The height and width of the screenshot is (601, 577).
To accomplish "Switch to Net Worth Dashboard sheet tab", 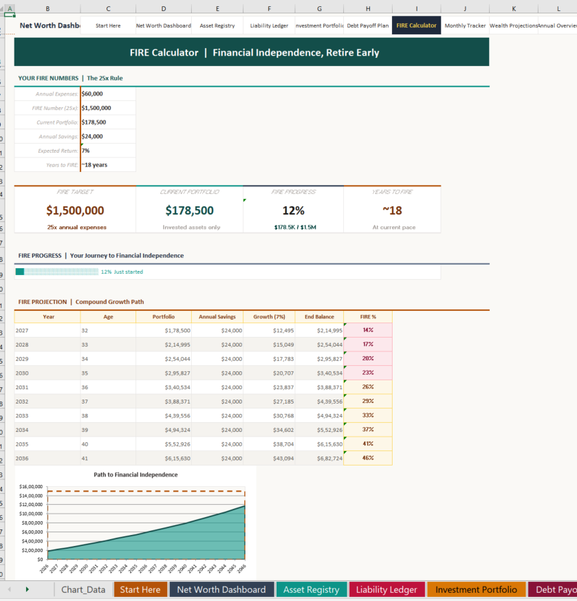I will pyautogui.click(x=221, y=589).
